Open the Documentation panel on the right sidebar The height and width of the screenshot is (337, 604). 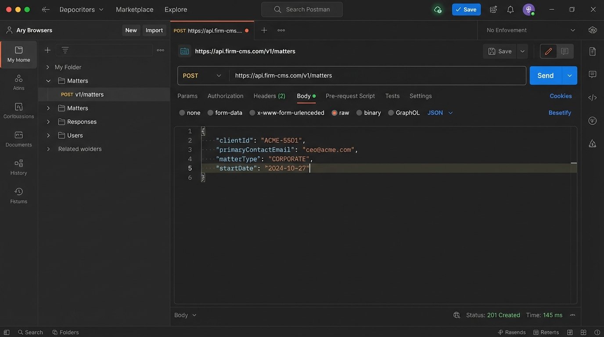tap(593, 51)
